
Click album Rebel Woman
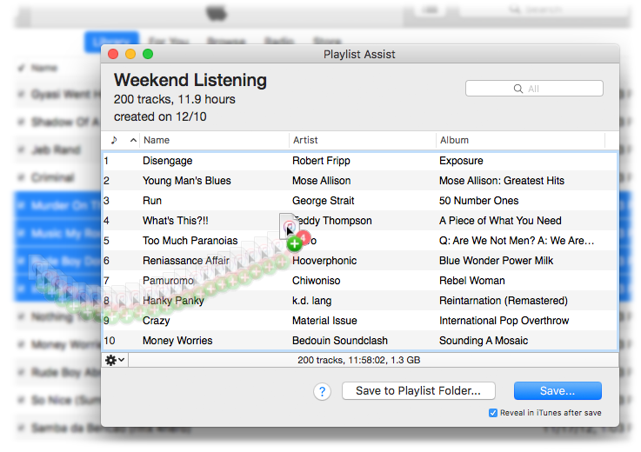pyautogui.click(x=472, y=281)
